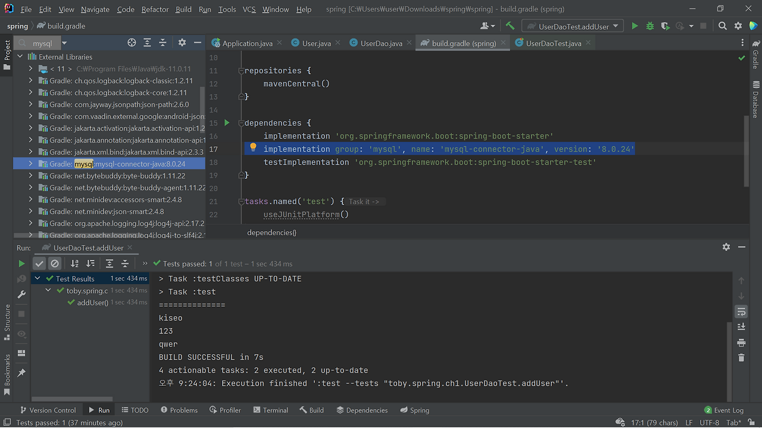
Task: Select the byte-buddy:1.11.22 library row
Action: [109, 176]
